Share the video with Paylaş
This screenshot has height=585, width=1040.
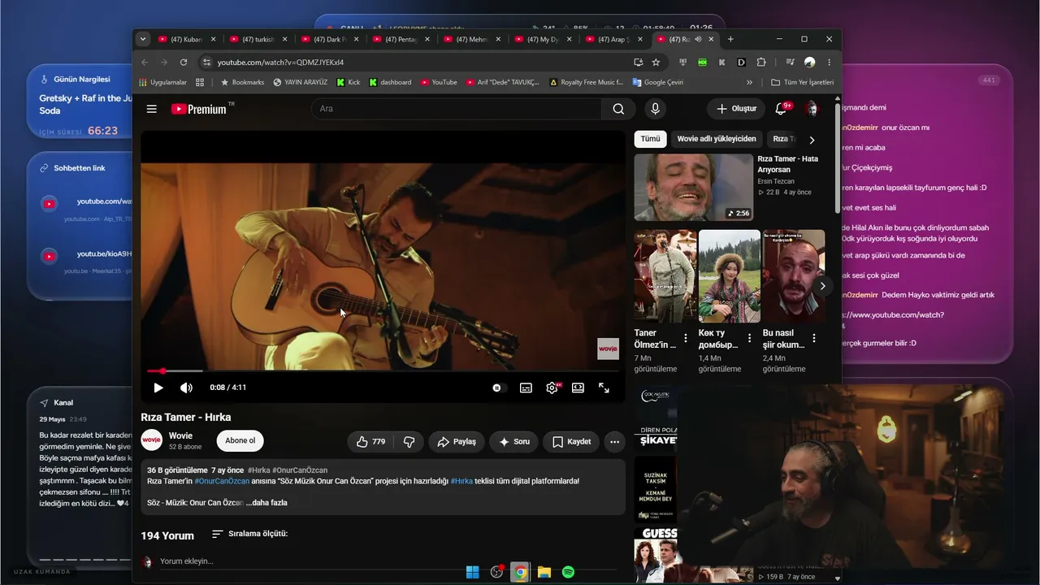457,441
